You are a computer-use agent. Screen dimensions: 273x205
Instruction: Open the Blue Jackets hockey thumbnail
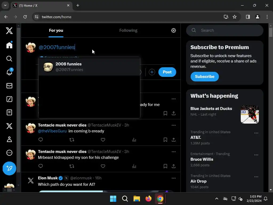tap(250, 115)
